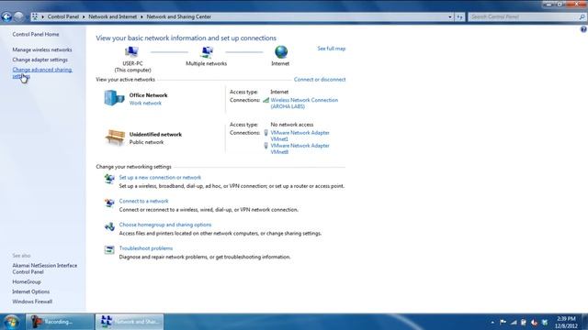Show hidden tray icons arrow
588x330 pixels.
click(x=492, y=322)
